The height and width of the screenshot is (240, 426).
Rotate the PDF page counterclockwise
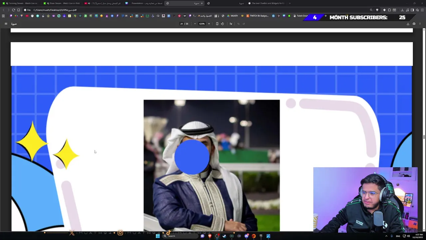(223, 24)
